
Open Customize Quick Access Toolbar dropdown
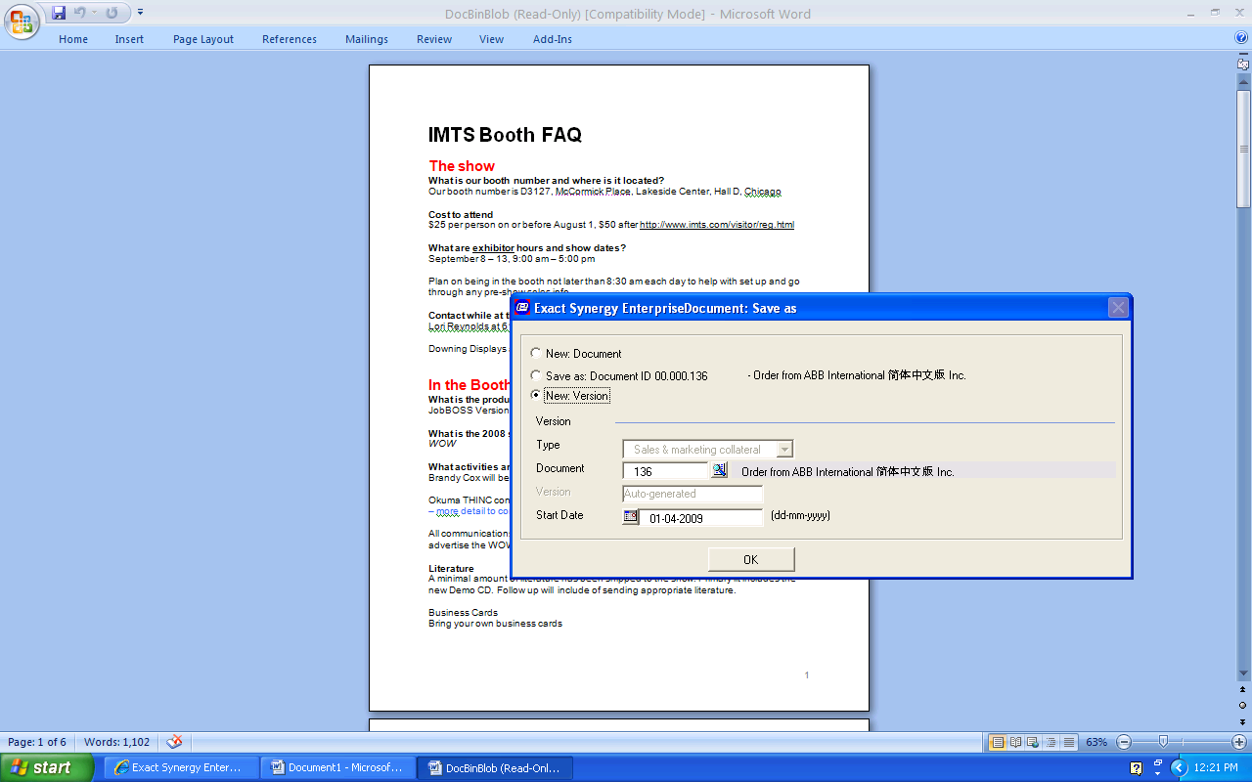(140, 13)
